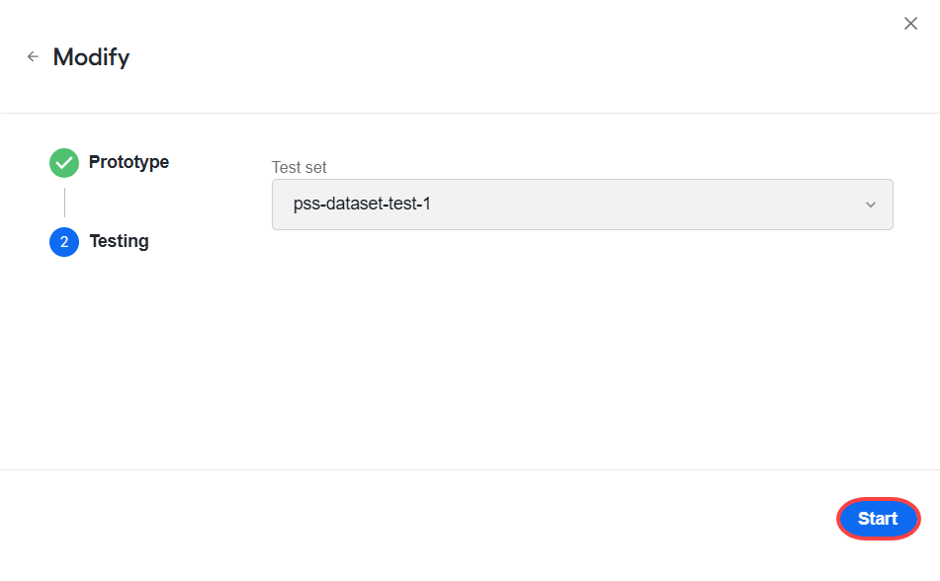Choose the numbered Testing stage indicator

coord(64,242)
